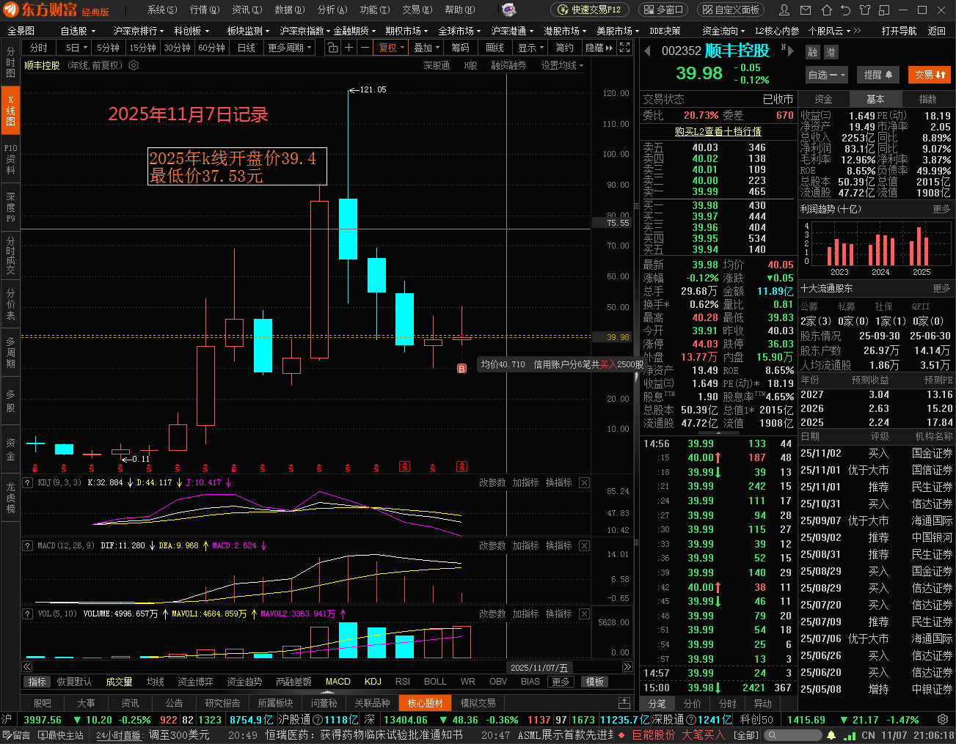This screenshot has width=956, height=744.
Task: Open the 设置均线 dropdown
Action: click(x=563, y=65)
